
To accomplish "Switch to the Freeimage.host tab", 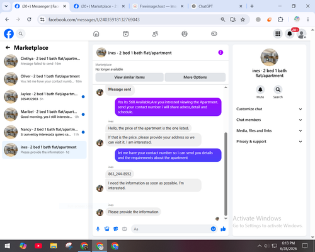I will pos(158,6).
